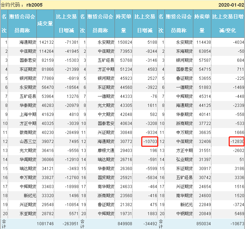This screenshot has height=229, width=245.
Task: Click 浙商期货 short position 37722
Action: tap(205, 124)
